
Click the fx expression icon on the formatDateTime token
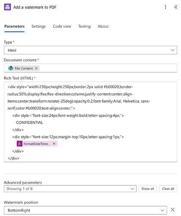click(x=19, y=144)
